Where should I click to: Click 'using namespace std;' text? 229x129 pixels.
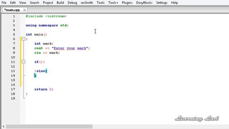click(x=47, y=25)
